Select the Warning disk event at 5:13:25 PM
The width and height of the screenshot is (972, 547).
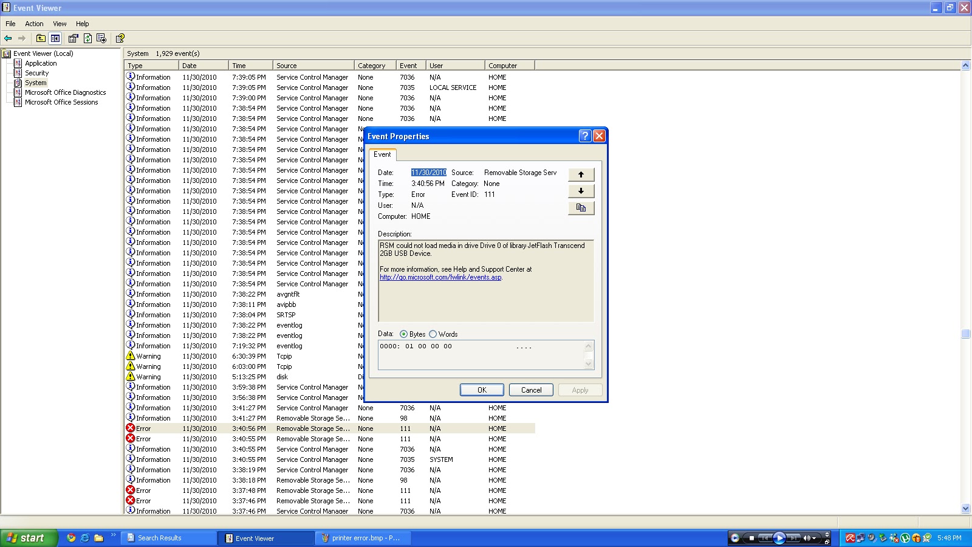pos(330,377)
